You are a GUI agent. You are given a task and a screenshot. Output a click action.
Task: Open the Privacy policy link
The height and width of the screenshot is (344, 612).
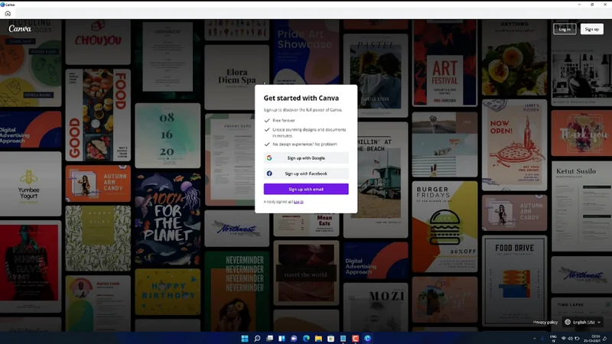click(x=545, y=323)
